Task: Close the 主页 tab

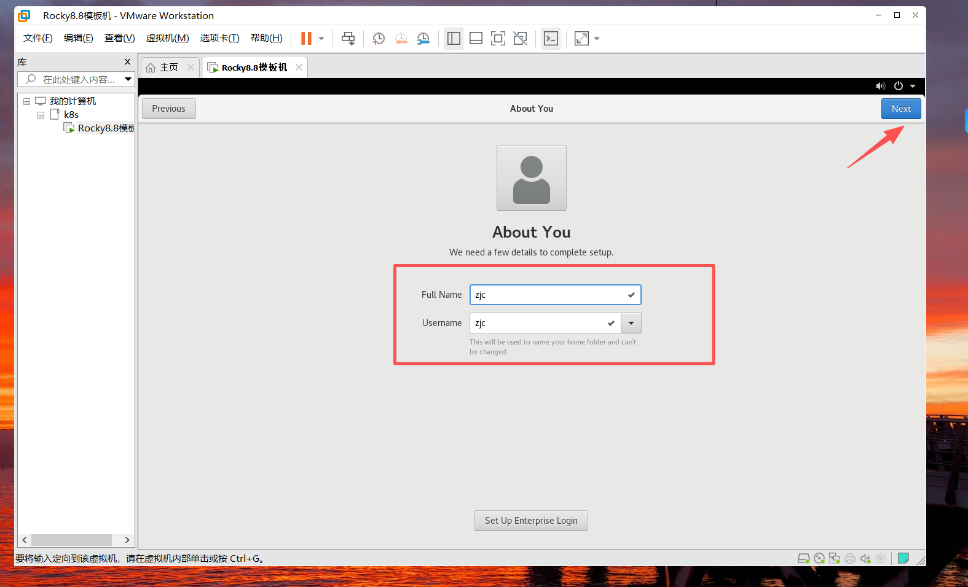Action: point(191,68)
